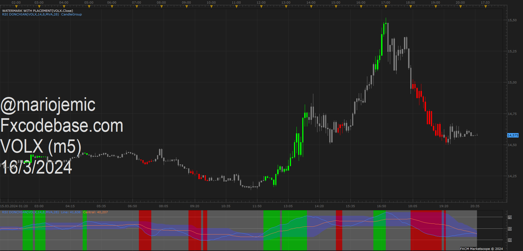Click the CandleGroup indicator label
This screenshot has width=523, height=251.
pos(71,14)
